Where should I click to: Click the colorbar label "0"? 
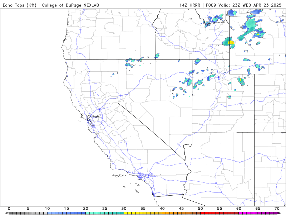(x=9, y=209)
